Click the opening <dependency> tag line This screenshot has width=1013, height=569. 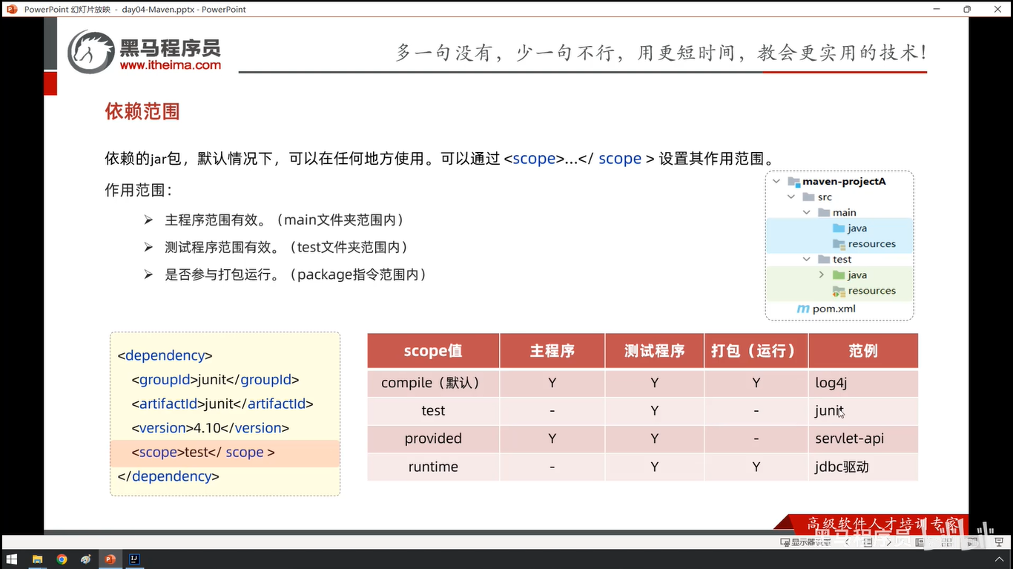pos(165,355)
